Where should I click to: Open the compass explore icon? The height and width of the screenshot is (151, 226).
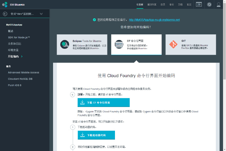tap(209, 5)
